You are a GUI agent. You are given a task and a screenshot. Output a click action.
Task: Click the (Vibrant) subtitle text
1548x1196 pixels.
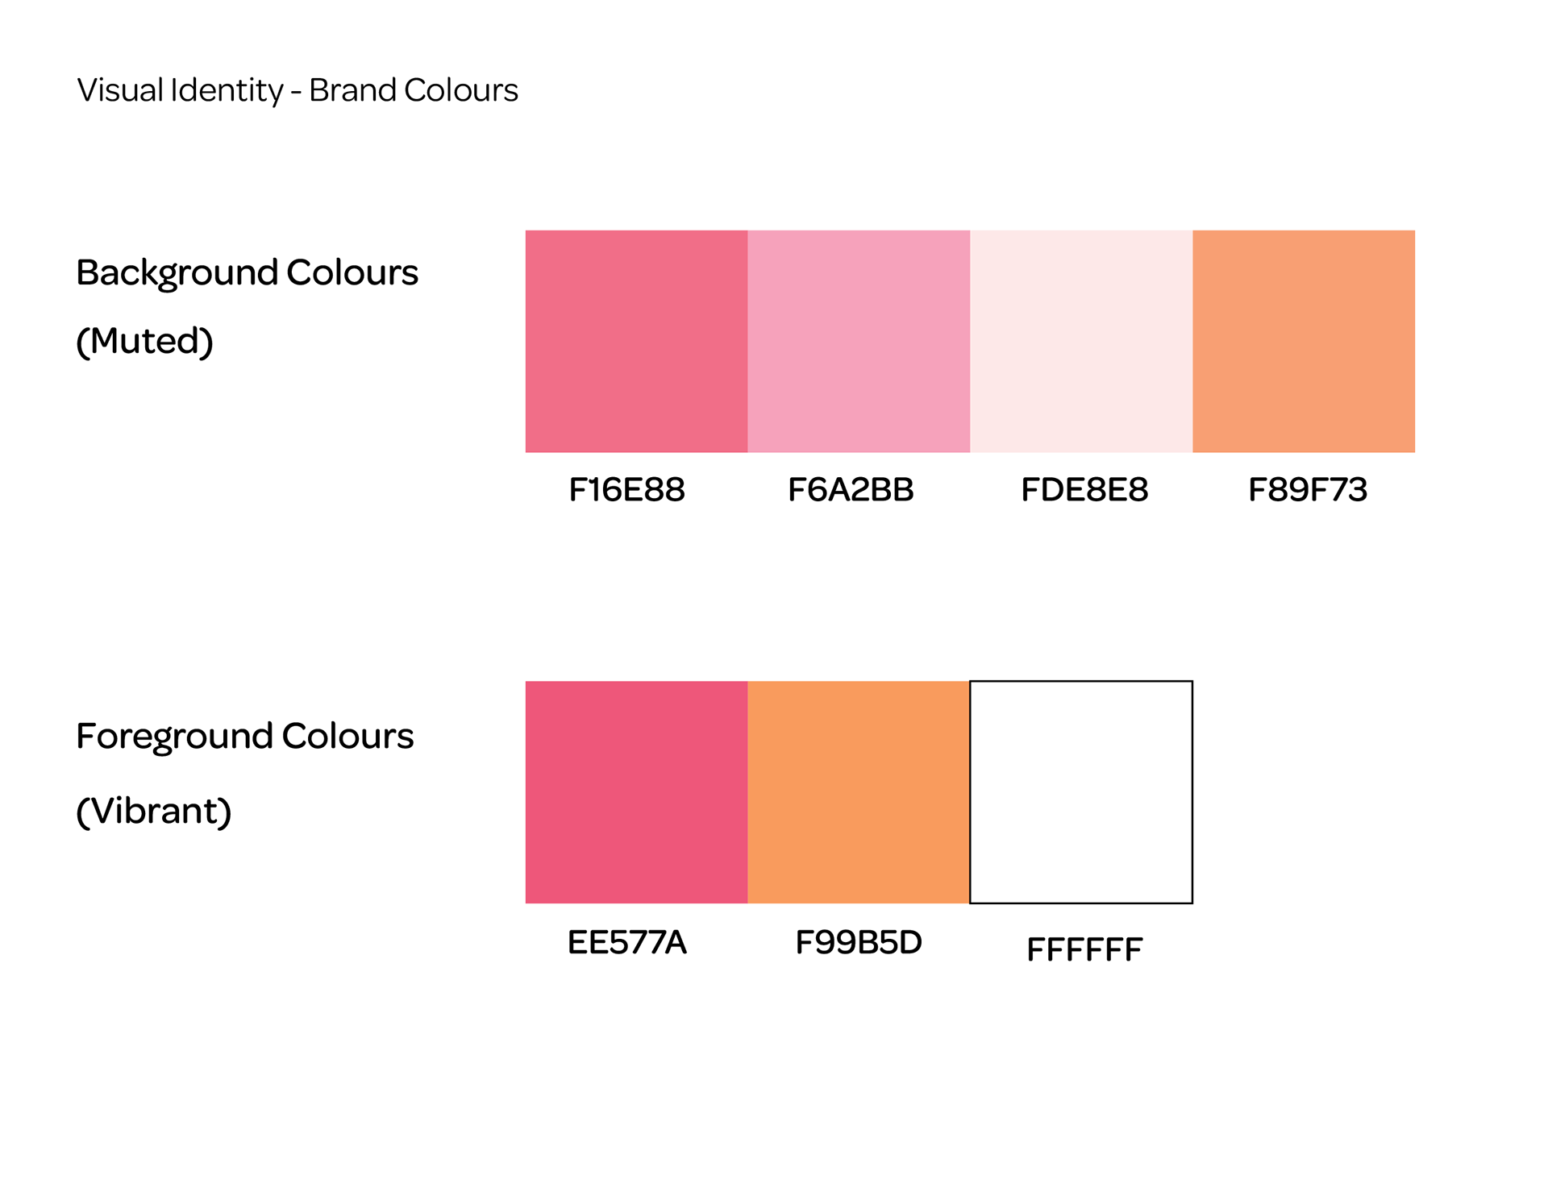point(154,811)
